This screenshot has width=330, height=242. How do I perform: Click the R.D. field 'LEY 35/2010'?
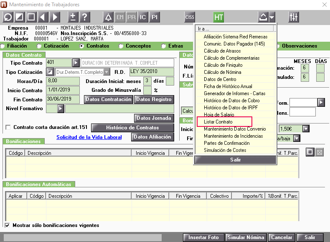[152, 72]
